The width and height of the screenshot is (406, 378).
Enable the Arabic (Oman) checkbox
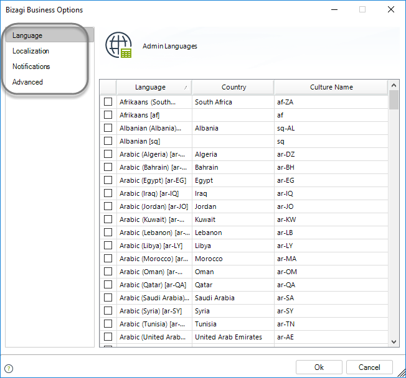pyautogui.click(x=108, y=272)
